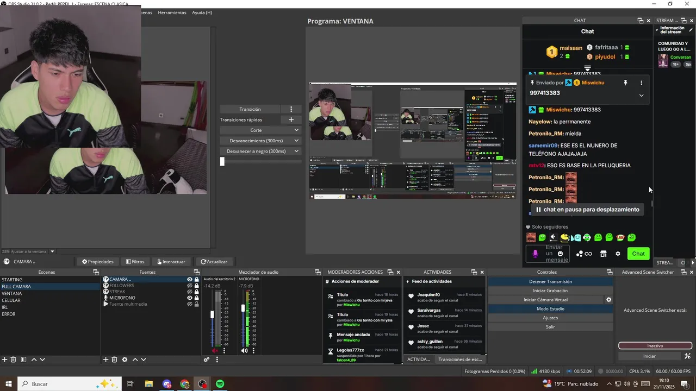This screenshot has height=391, width=696.
Task: Unlock the CAMARA source
Action: coord(196,280)
